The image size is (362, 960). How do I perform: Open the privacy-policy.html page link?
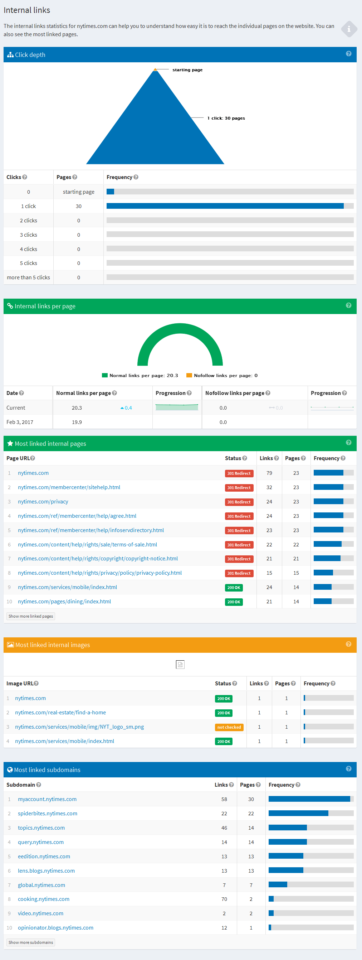point(100,573)
